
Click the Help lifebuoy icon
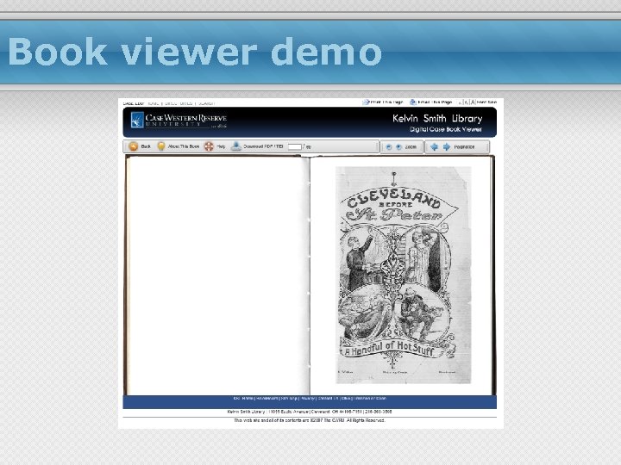click(209, 146)
